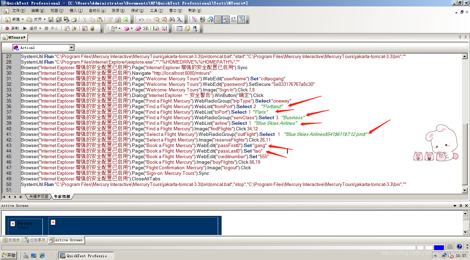The image size is (470, 260).
Task: Click the Undo arrow icon
Action: 141,19
